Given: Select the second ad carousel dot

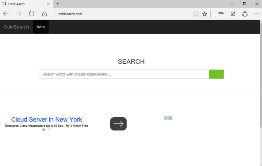Looking at the screenshot, I should click(49, 130).
